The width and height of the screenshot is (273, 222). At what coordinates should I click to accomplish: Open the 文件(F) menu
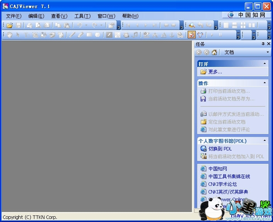click(x=14, y=16)
